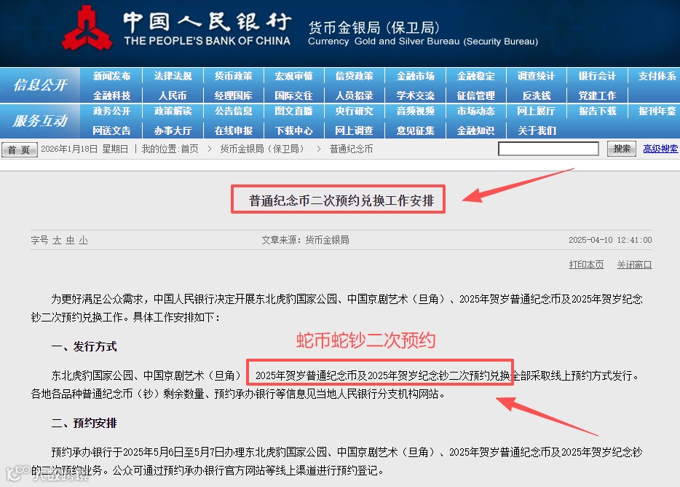Screen dimensions: 680x487
Task: Open 宏观审慎 menu item
Action: (293, 76)
